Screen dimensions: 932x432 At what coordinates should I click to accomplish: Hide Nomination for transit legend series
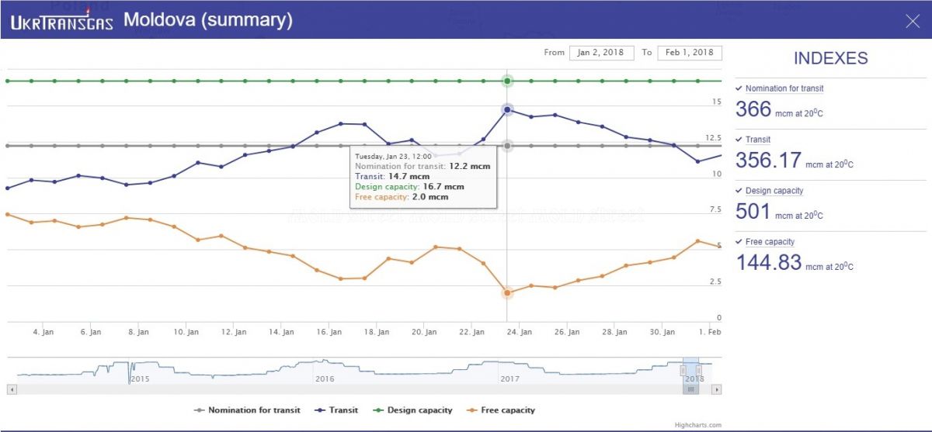tap(246, 410)
